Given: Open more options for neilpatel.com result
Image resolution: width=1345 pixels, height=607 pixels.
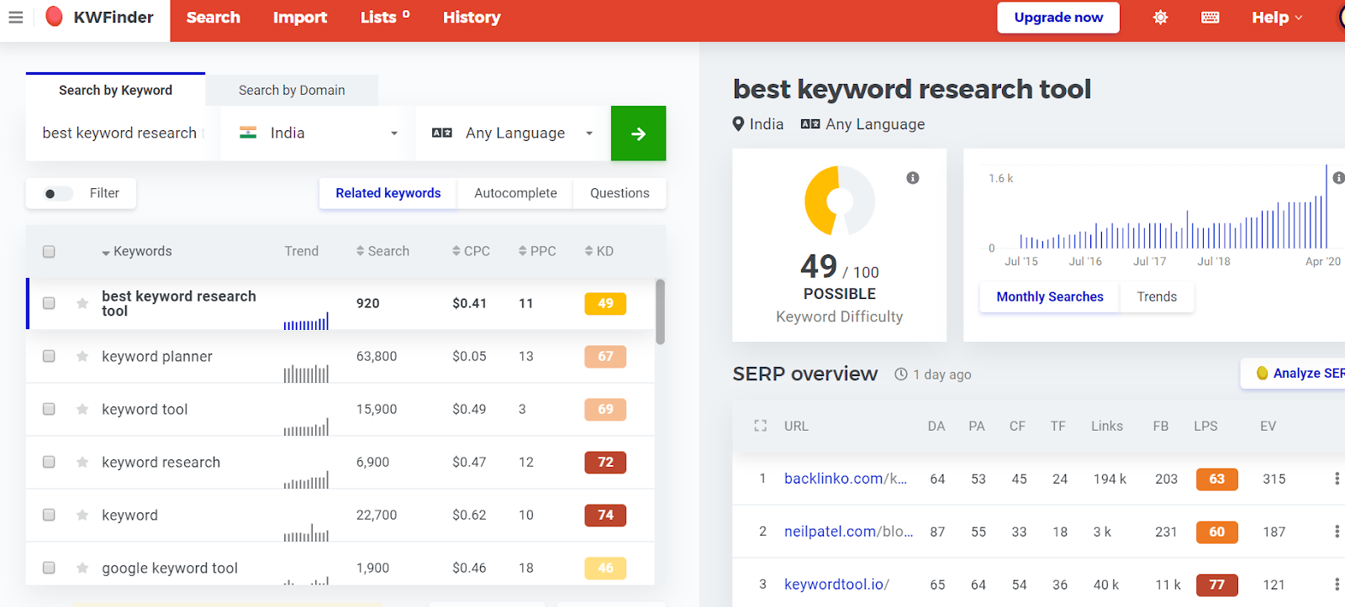Looking at the screenshot, I should [1337, 531].
